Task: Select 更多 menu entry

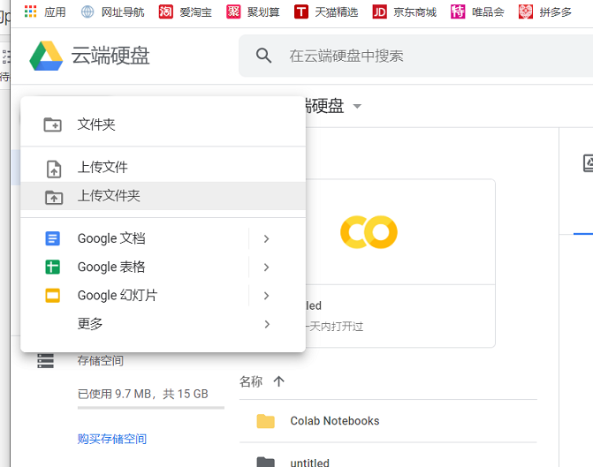Action: point(163,324)
